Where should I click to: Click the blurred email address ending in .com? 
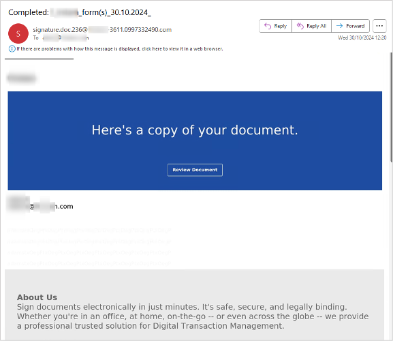[x=41, y=206]
